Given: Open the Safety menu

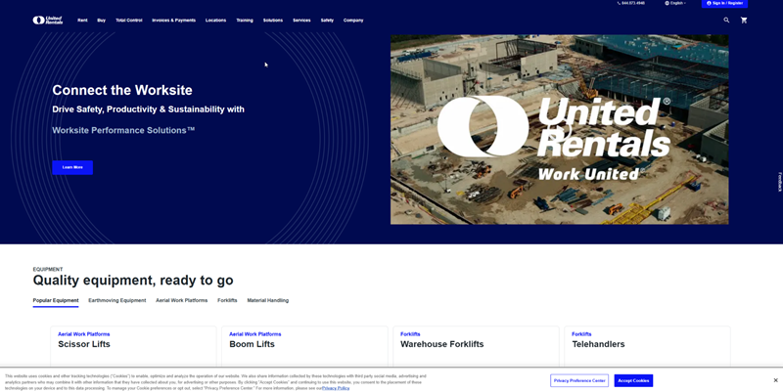Looking at the screenshot, I should 327,21.
